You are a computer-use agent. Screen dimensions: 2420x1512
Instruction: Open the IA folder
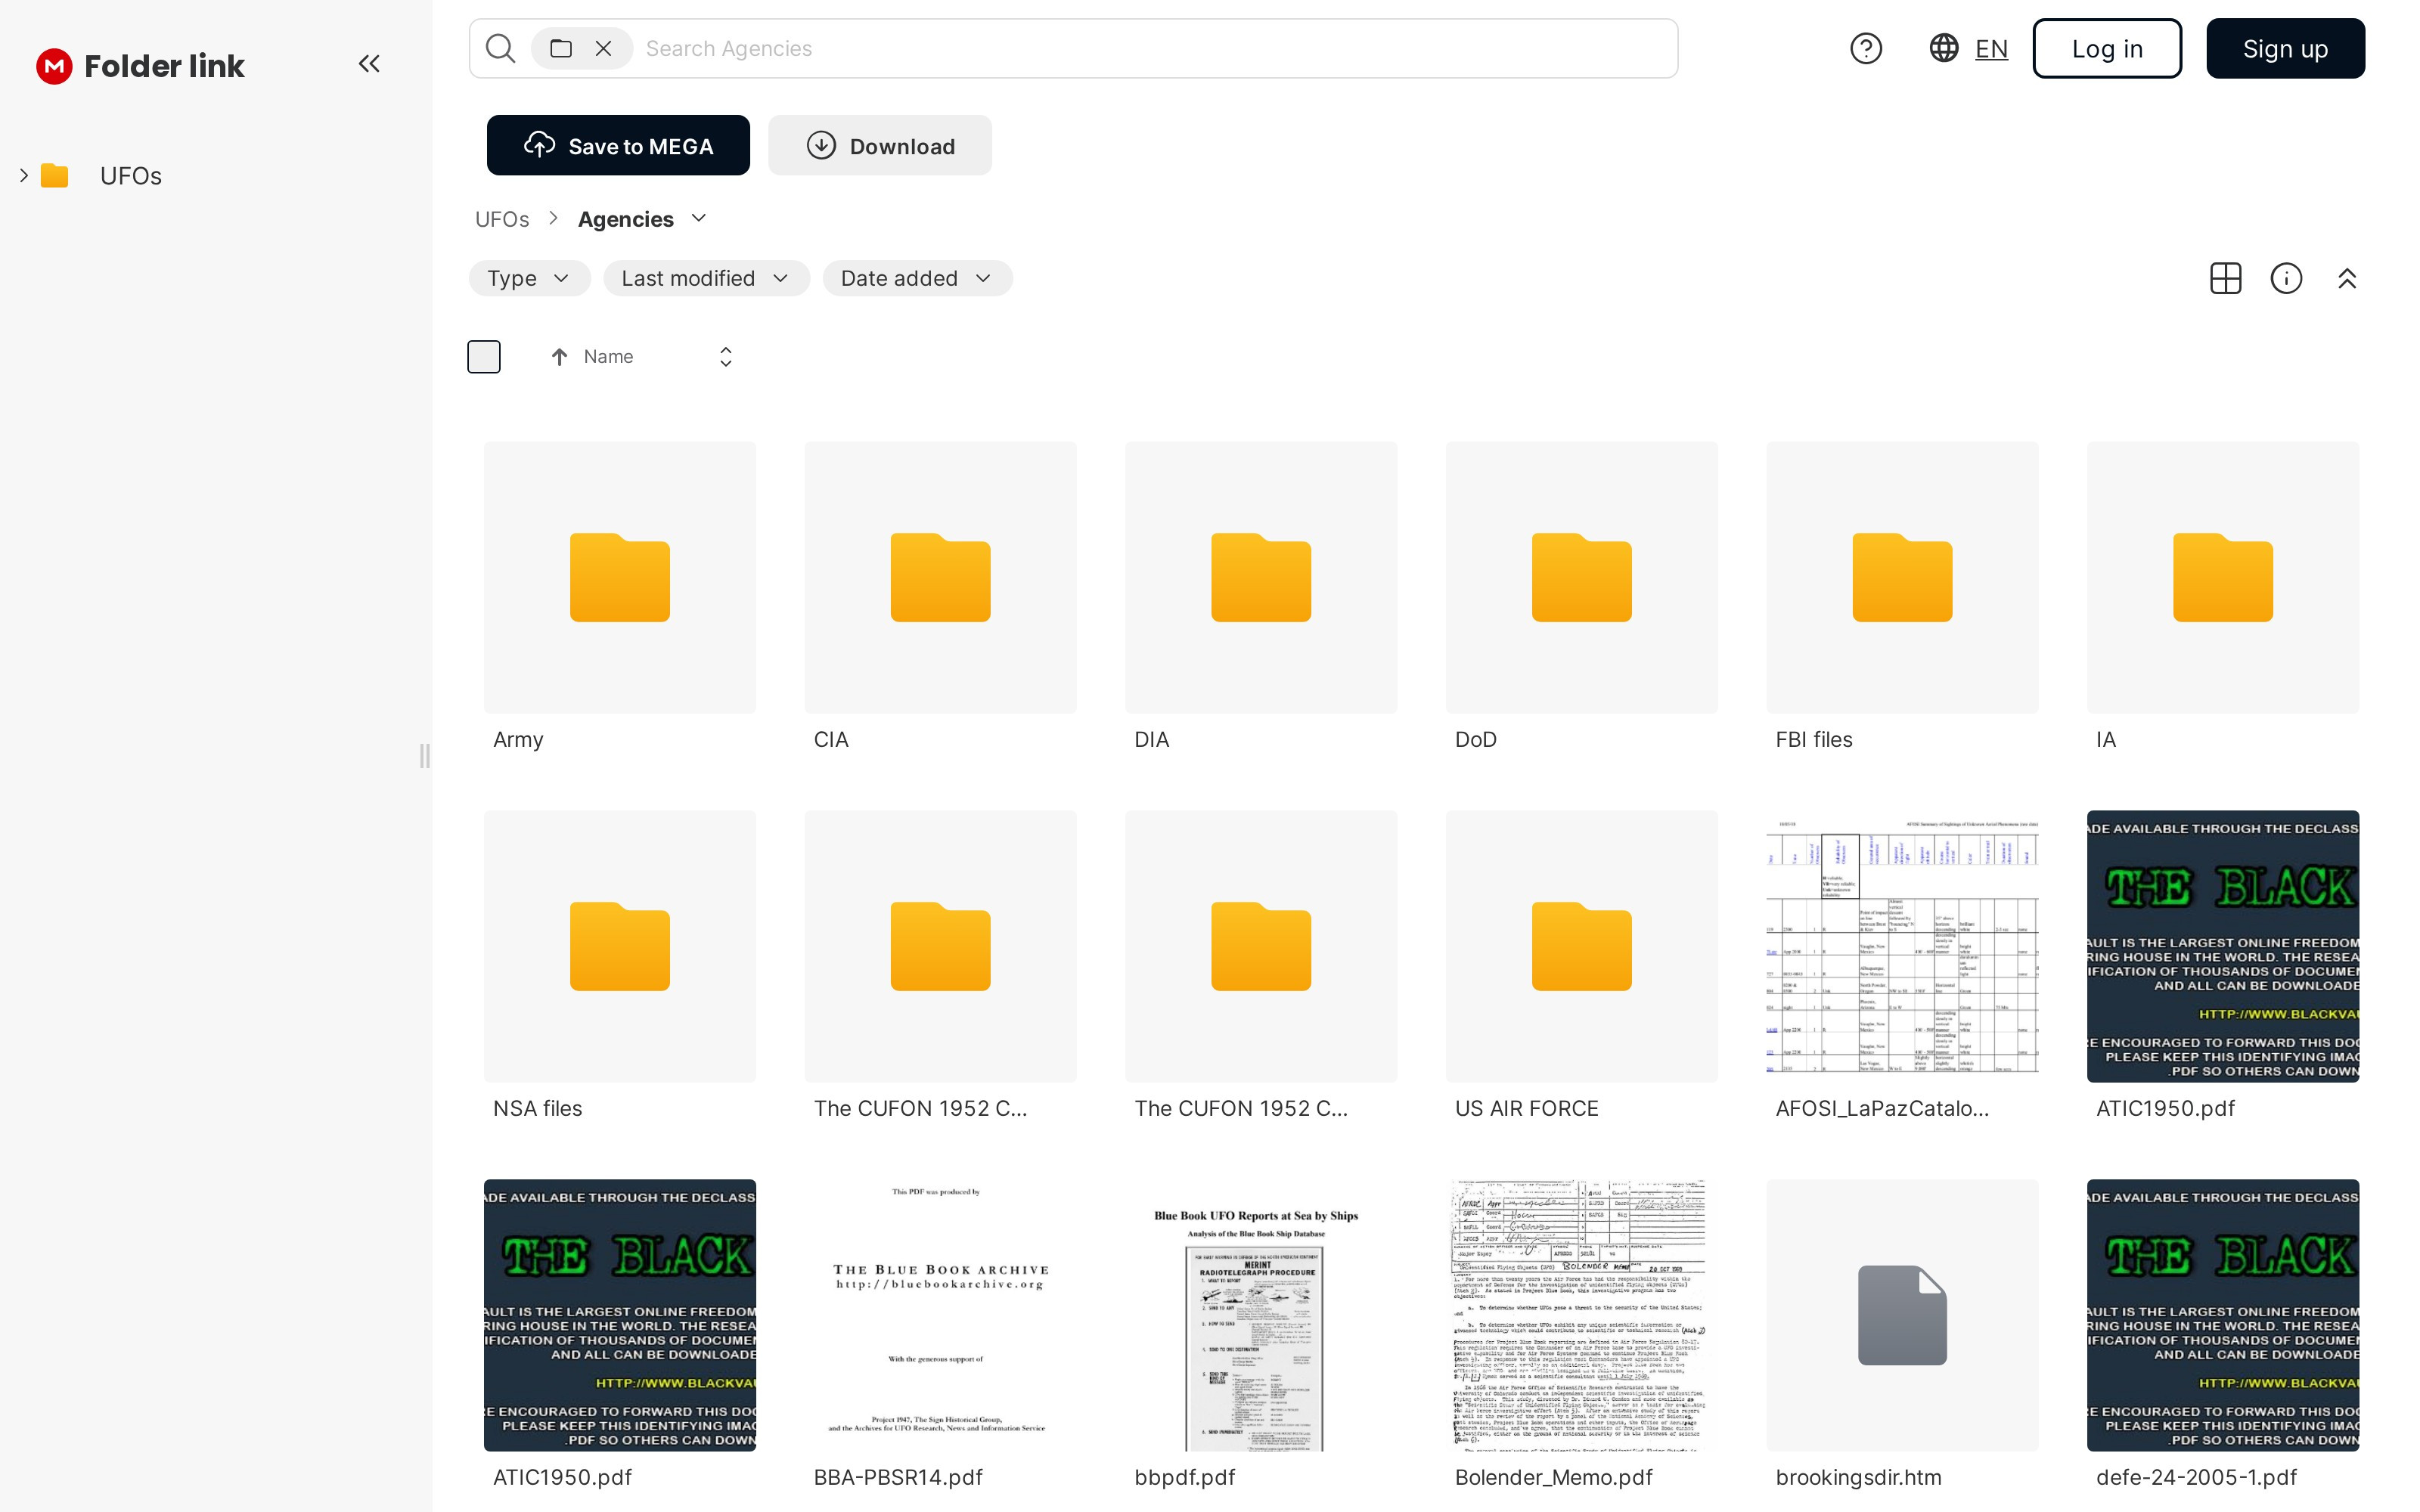(x=2223, y=577)
